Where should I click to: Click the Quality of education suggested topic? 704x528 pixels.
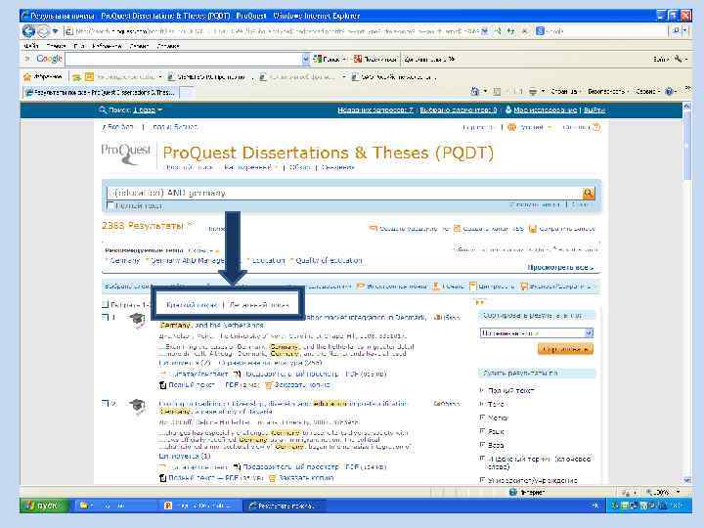pos(329,260)
